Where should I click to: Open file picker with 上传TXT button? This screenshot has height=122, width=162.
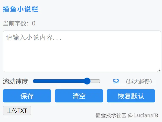coord(17,111)
